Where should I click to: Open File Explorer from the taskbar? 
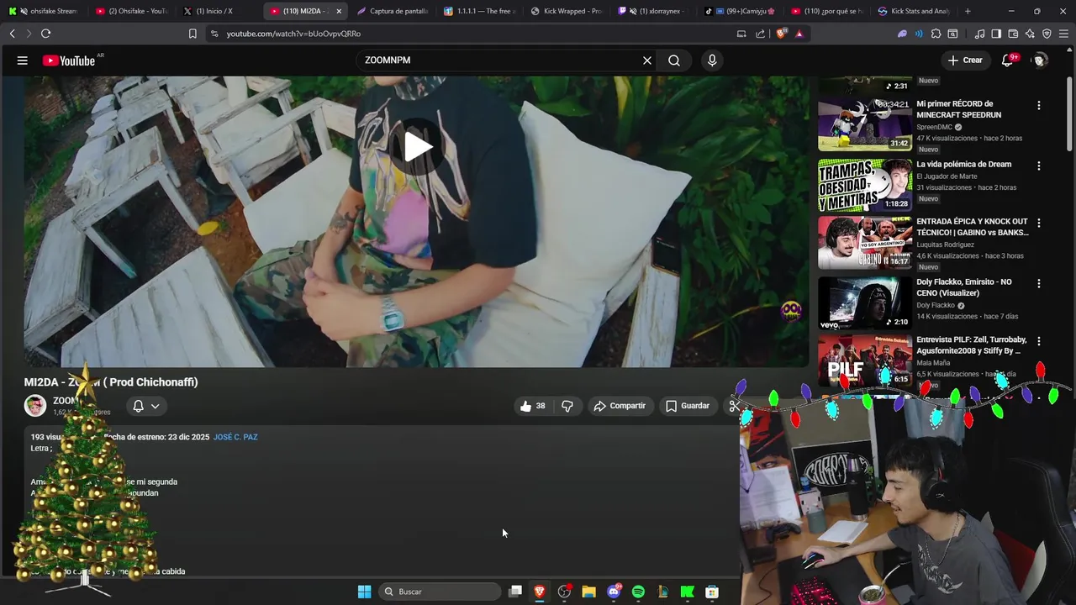(x=588, y=592)
